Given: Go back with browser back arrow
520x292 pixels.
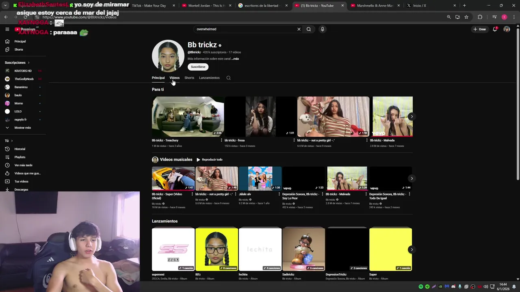Looking at the screenshot, I should 6,17.
